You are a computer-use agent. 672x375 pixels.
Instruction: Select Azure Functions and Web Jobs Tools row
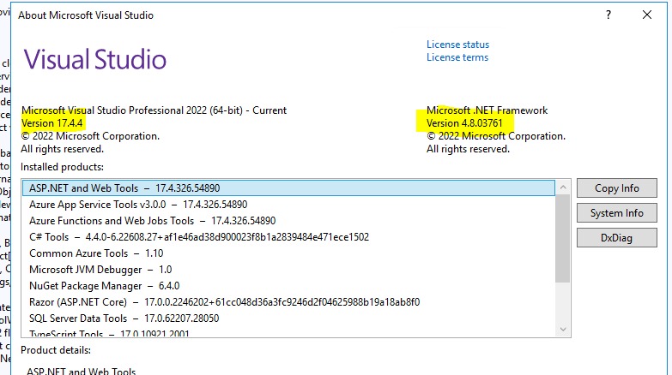point(288,221)
